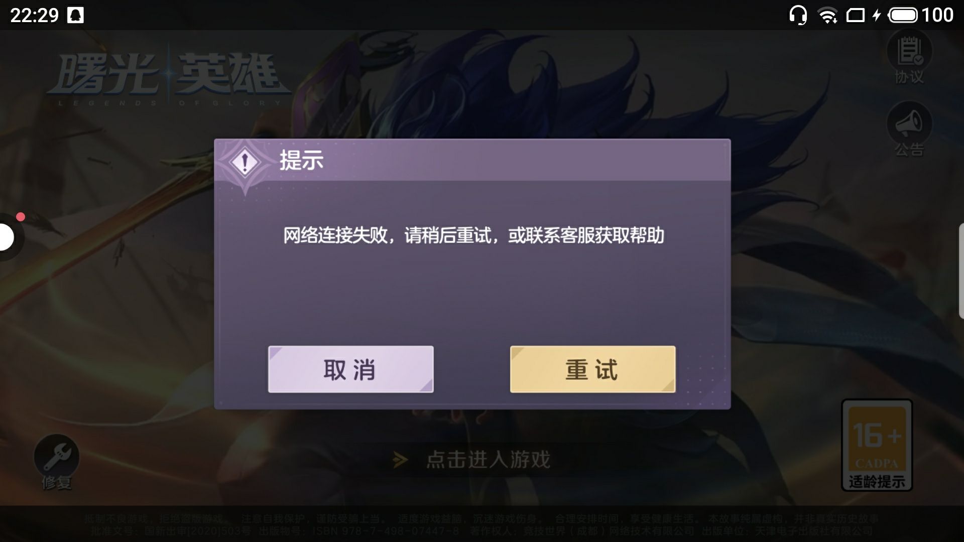Tap the floating white assistant ball
Viewport: 964px width, 542px height.
(7, 237)
